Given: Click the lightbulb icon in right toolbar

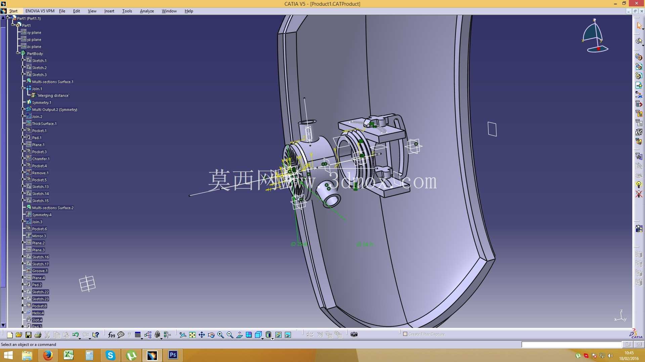Looking at the screenshot, I should [x=639, y=185].
